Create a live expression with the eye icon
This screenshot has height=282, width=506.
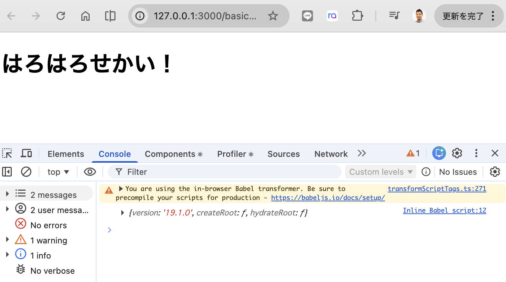90,171
